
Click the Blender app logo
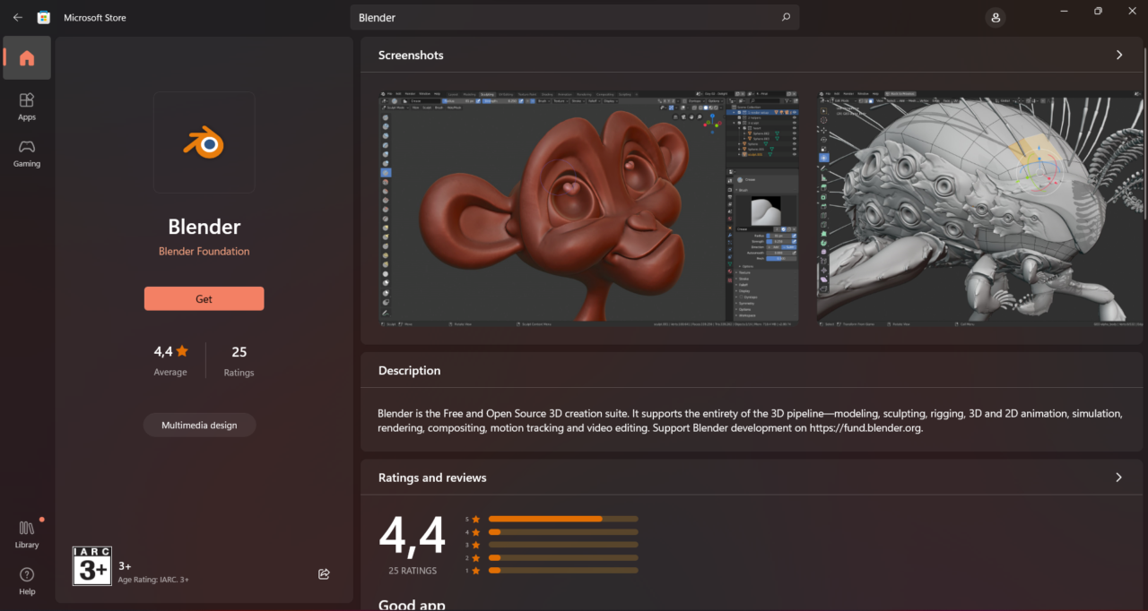click(204, 142)
